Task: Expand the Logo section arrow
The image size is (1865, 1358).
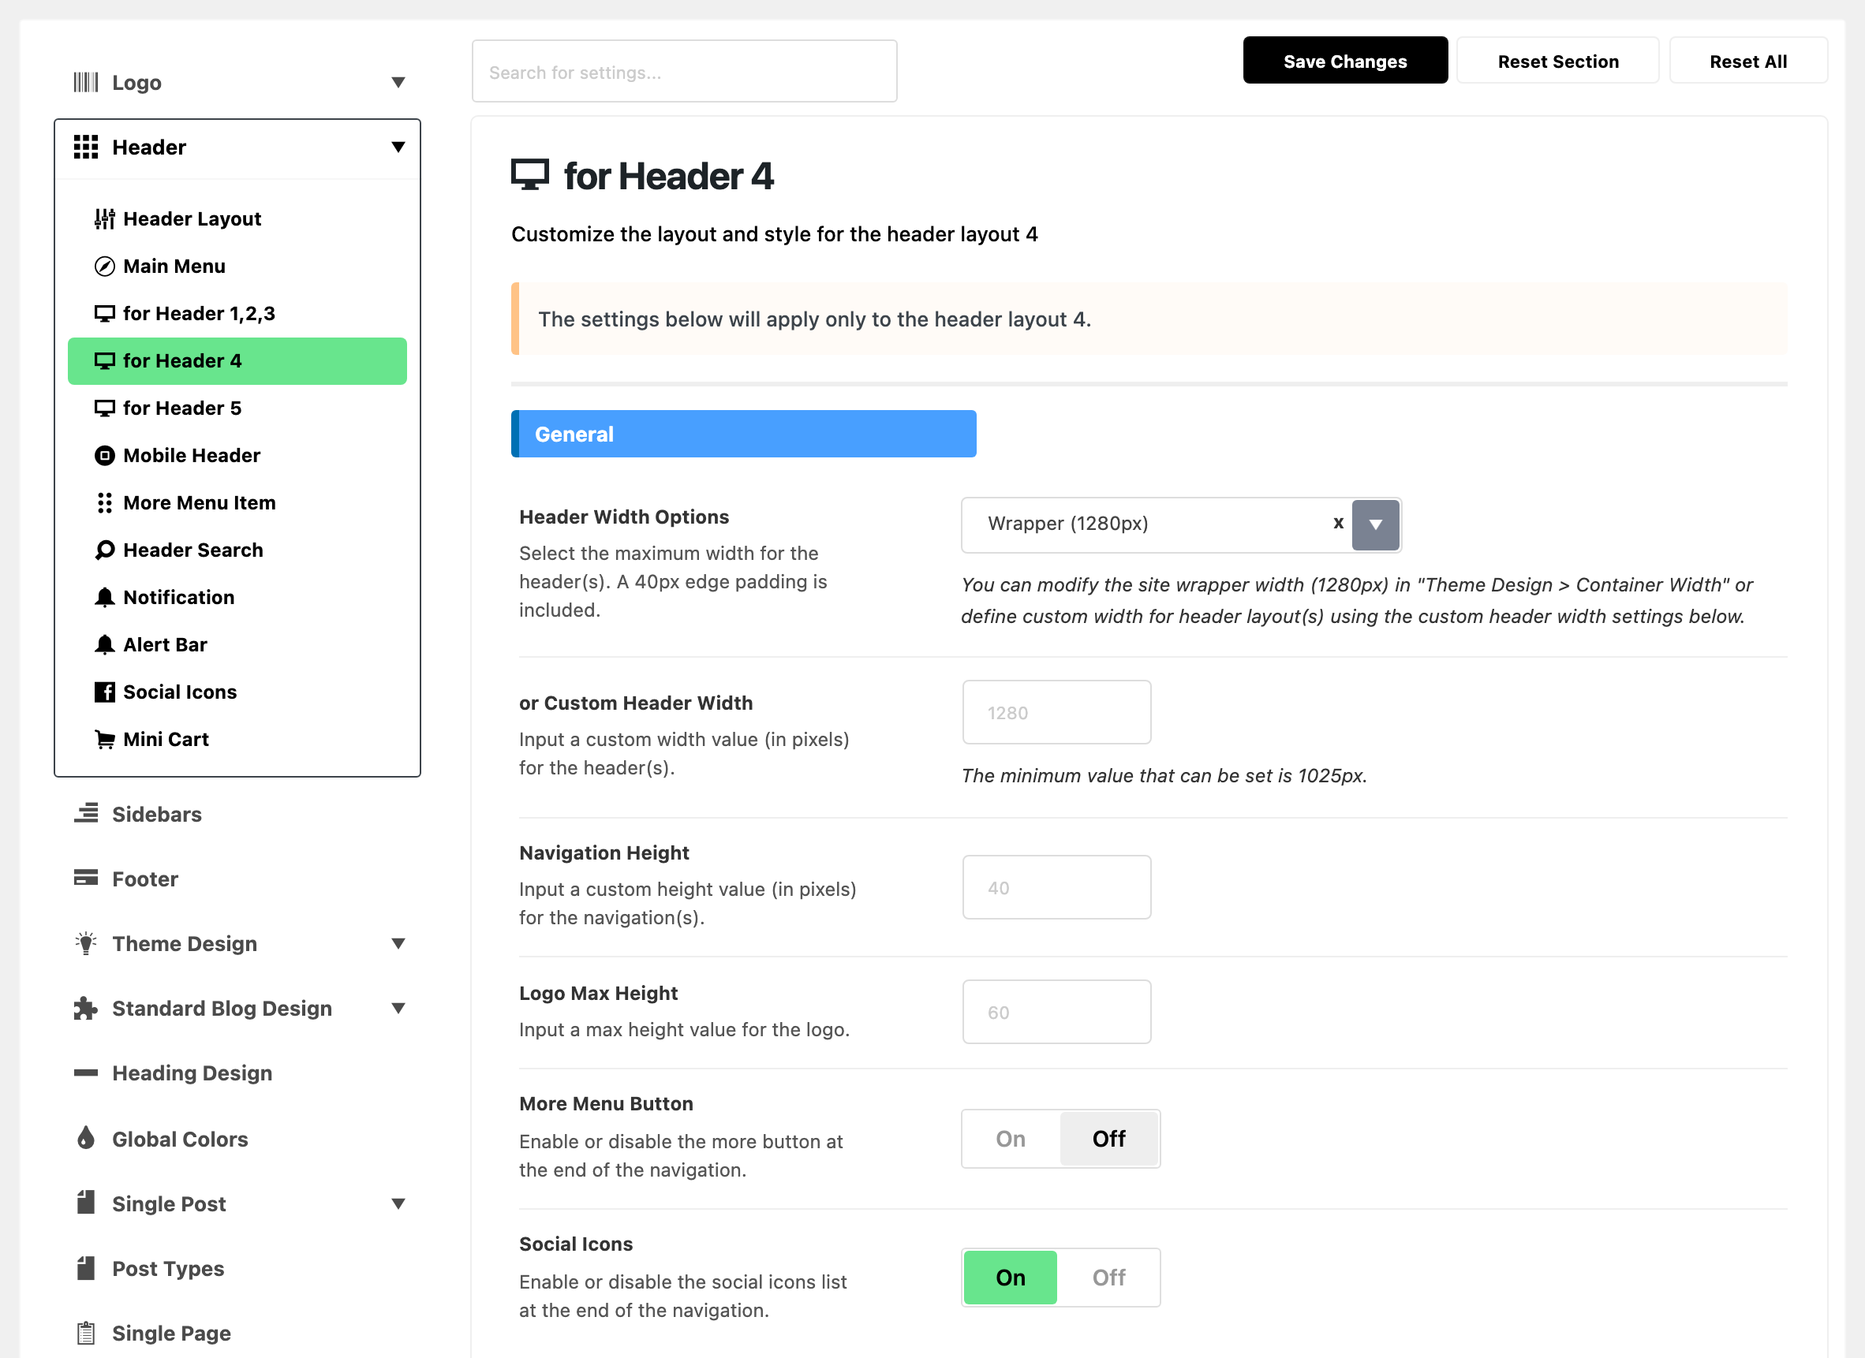Action: click(398, 82)
